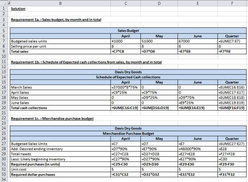Image resolution: width=248 pixels, height=182 pixels.
Task: Select the =SUM(D16:D19) cell
Action: point(159,108)
